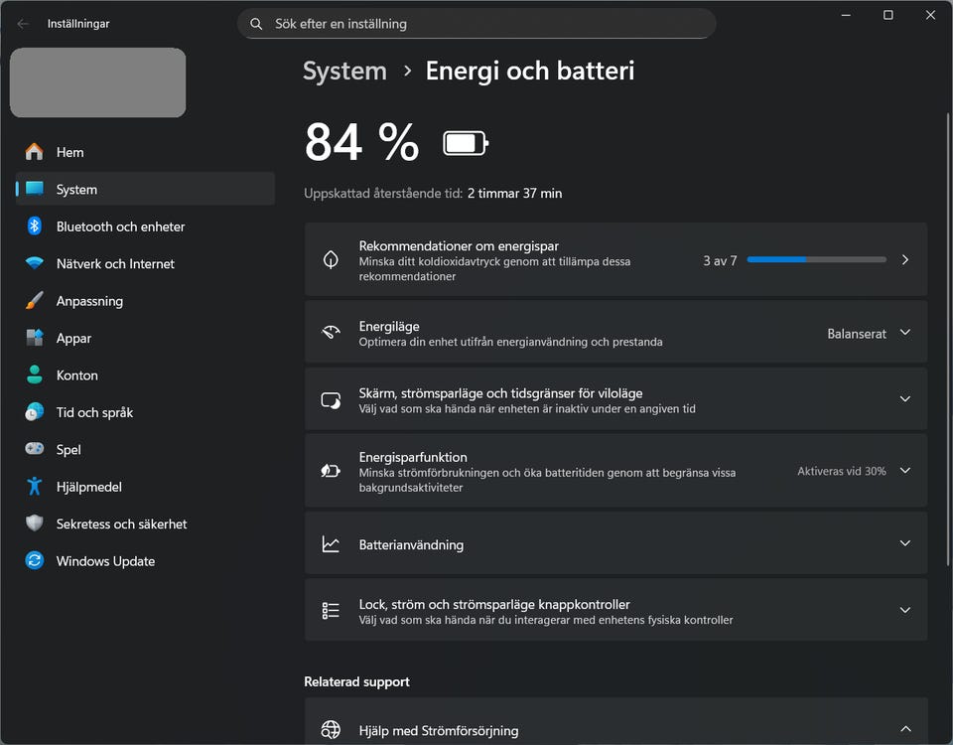Image resolution: width=953 pixels, height=745 pixels.
Task: Click the globe icon of Hjälp med Strömförsörjning
Action: tap(331, 729)
